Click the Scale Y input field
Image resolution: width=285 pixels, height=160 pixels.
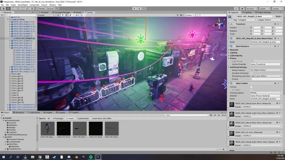coord(268,34)
